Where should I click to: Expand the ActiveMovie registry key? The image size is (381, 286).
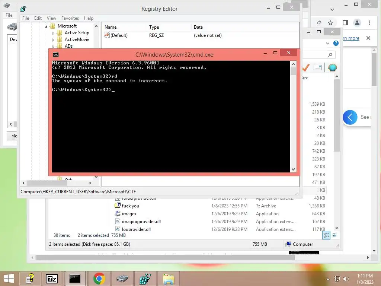53,39
